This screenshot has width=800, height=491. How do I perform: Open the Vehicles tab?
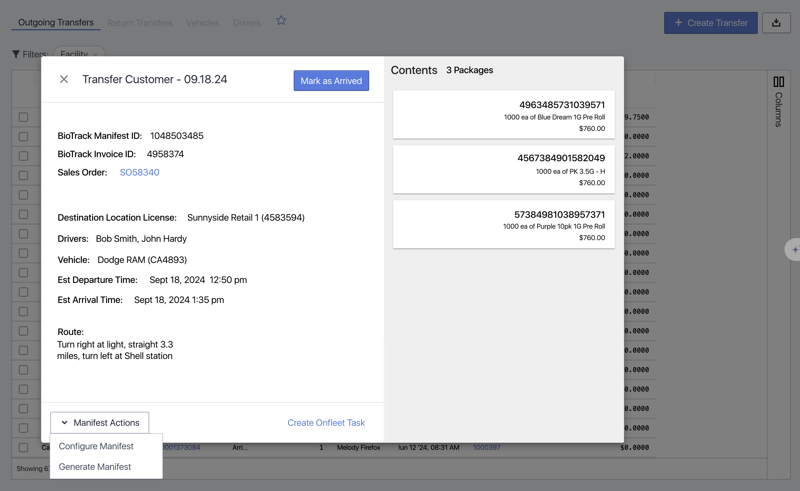203,23
